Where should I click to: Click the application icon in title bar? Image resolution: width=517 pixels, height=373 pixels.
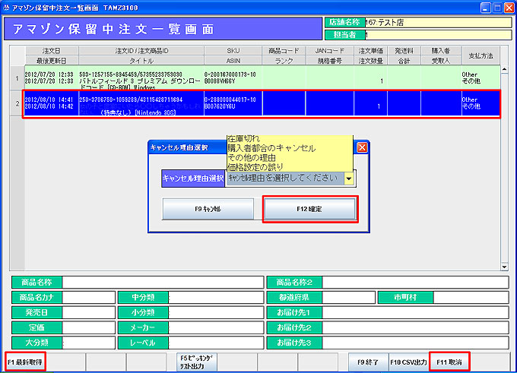point(8,6)
